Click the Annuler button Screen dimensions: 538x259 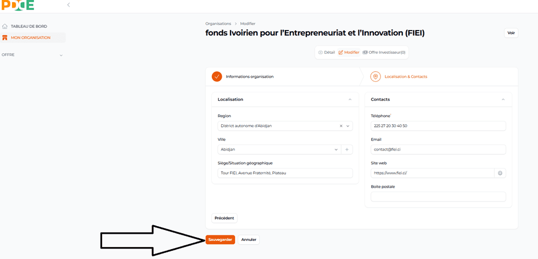click(249, 240)
